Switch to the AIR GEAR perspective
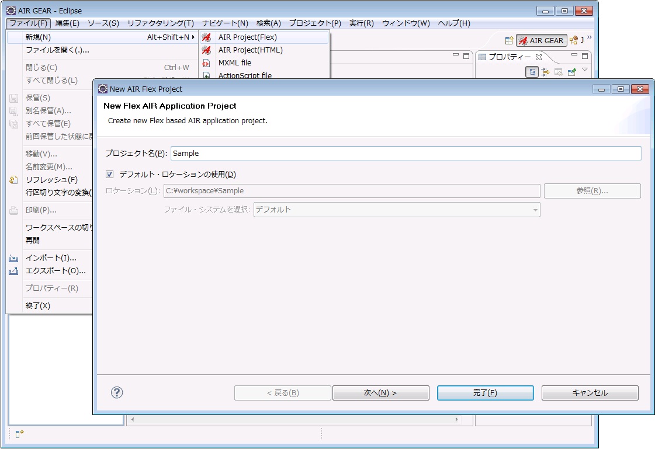Viewport: 655px width, 449px height. pyautogui.click(x=542, y=40)
